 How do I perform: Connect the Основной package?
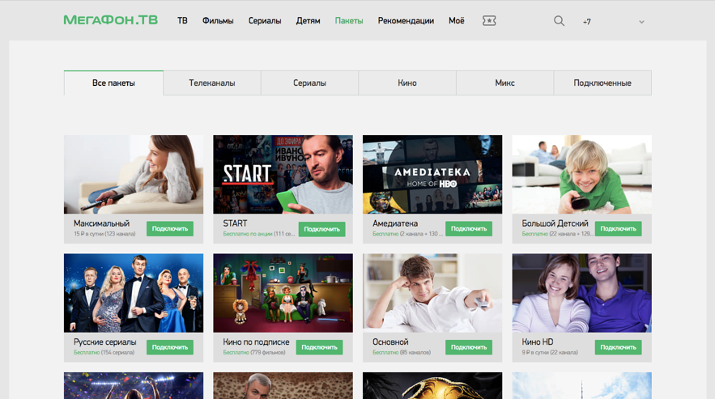coord(469,347)
